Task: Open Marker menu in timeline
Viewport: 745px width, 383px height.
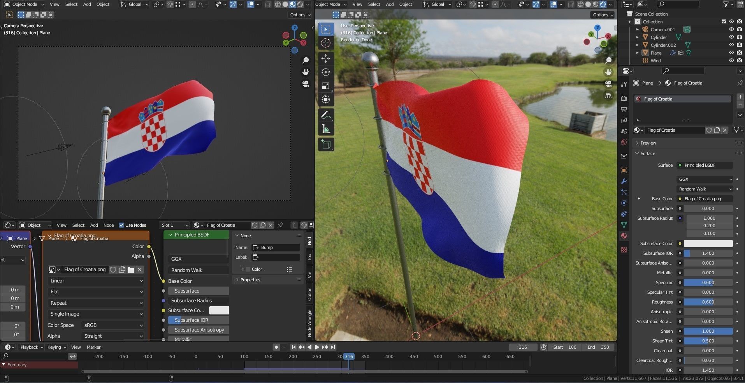Action: (x=93, y=347)
